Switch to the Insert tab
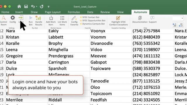Screen dimensions: 187x105 click(x=19, y=12)
